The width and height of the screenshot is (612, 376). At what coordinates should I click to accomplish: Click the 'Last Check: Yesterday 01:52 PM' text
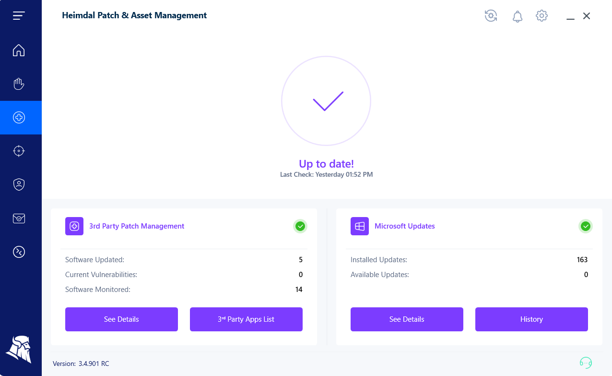(326, 175)
